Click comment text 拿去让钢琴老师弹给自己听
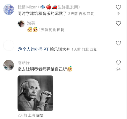 [x=42, y=69]
